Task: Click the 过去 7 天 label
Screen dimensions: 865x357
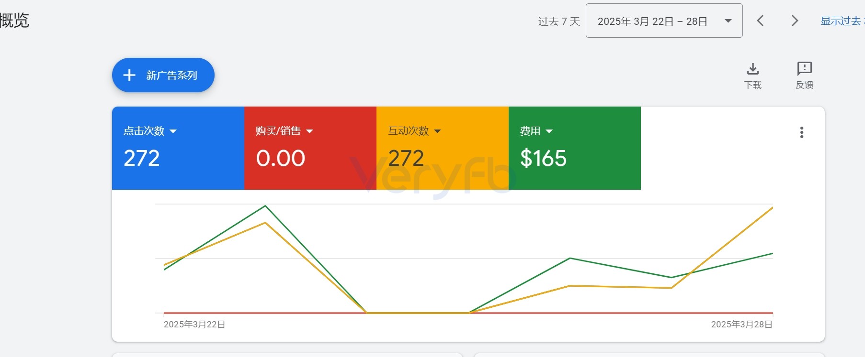Action: click(x=559, y=21)
